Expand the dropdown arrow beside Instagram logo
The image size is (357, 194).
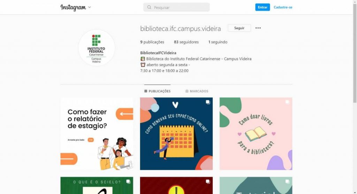point(90,7)
